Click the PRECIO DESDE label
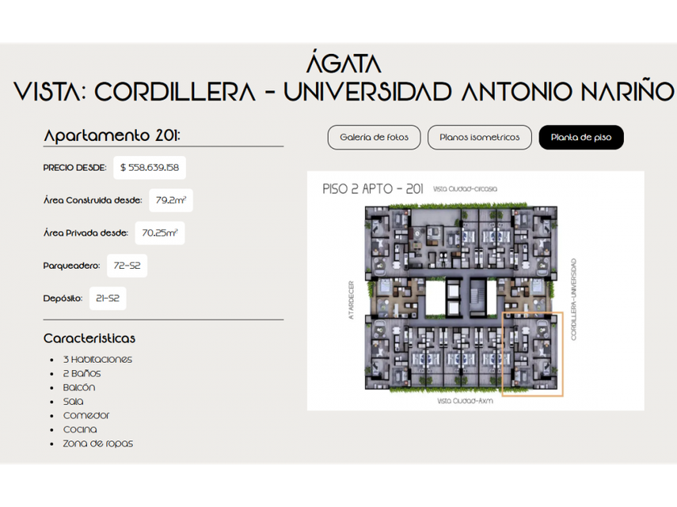This screenshot has width=677, height=507. 75,167
